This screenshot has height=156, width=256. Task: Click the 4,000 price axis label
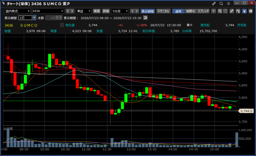point(243,49)
